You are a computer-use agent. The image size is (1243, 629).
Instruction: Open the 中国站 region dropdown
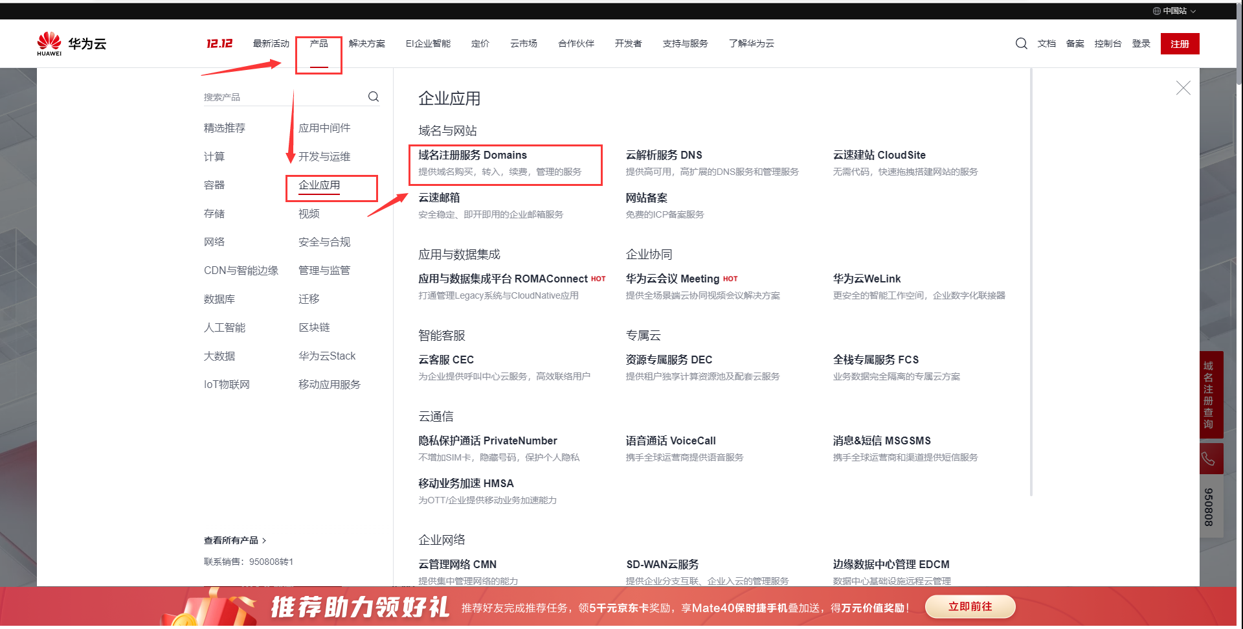1174,11
